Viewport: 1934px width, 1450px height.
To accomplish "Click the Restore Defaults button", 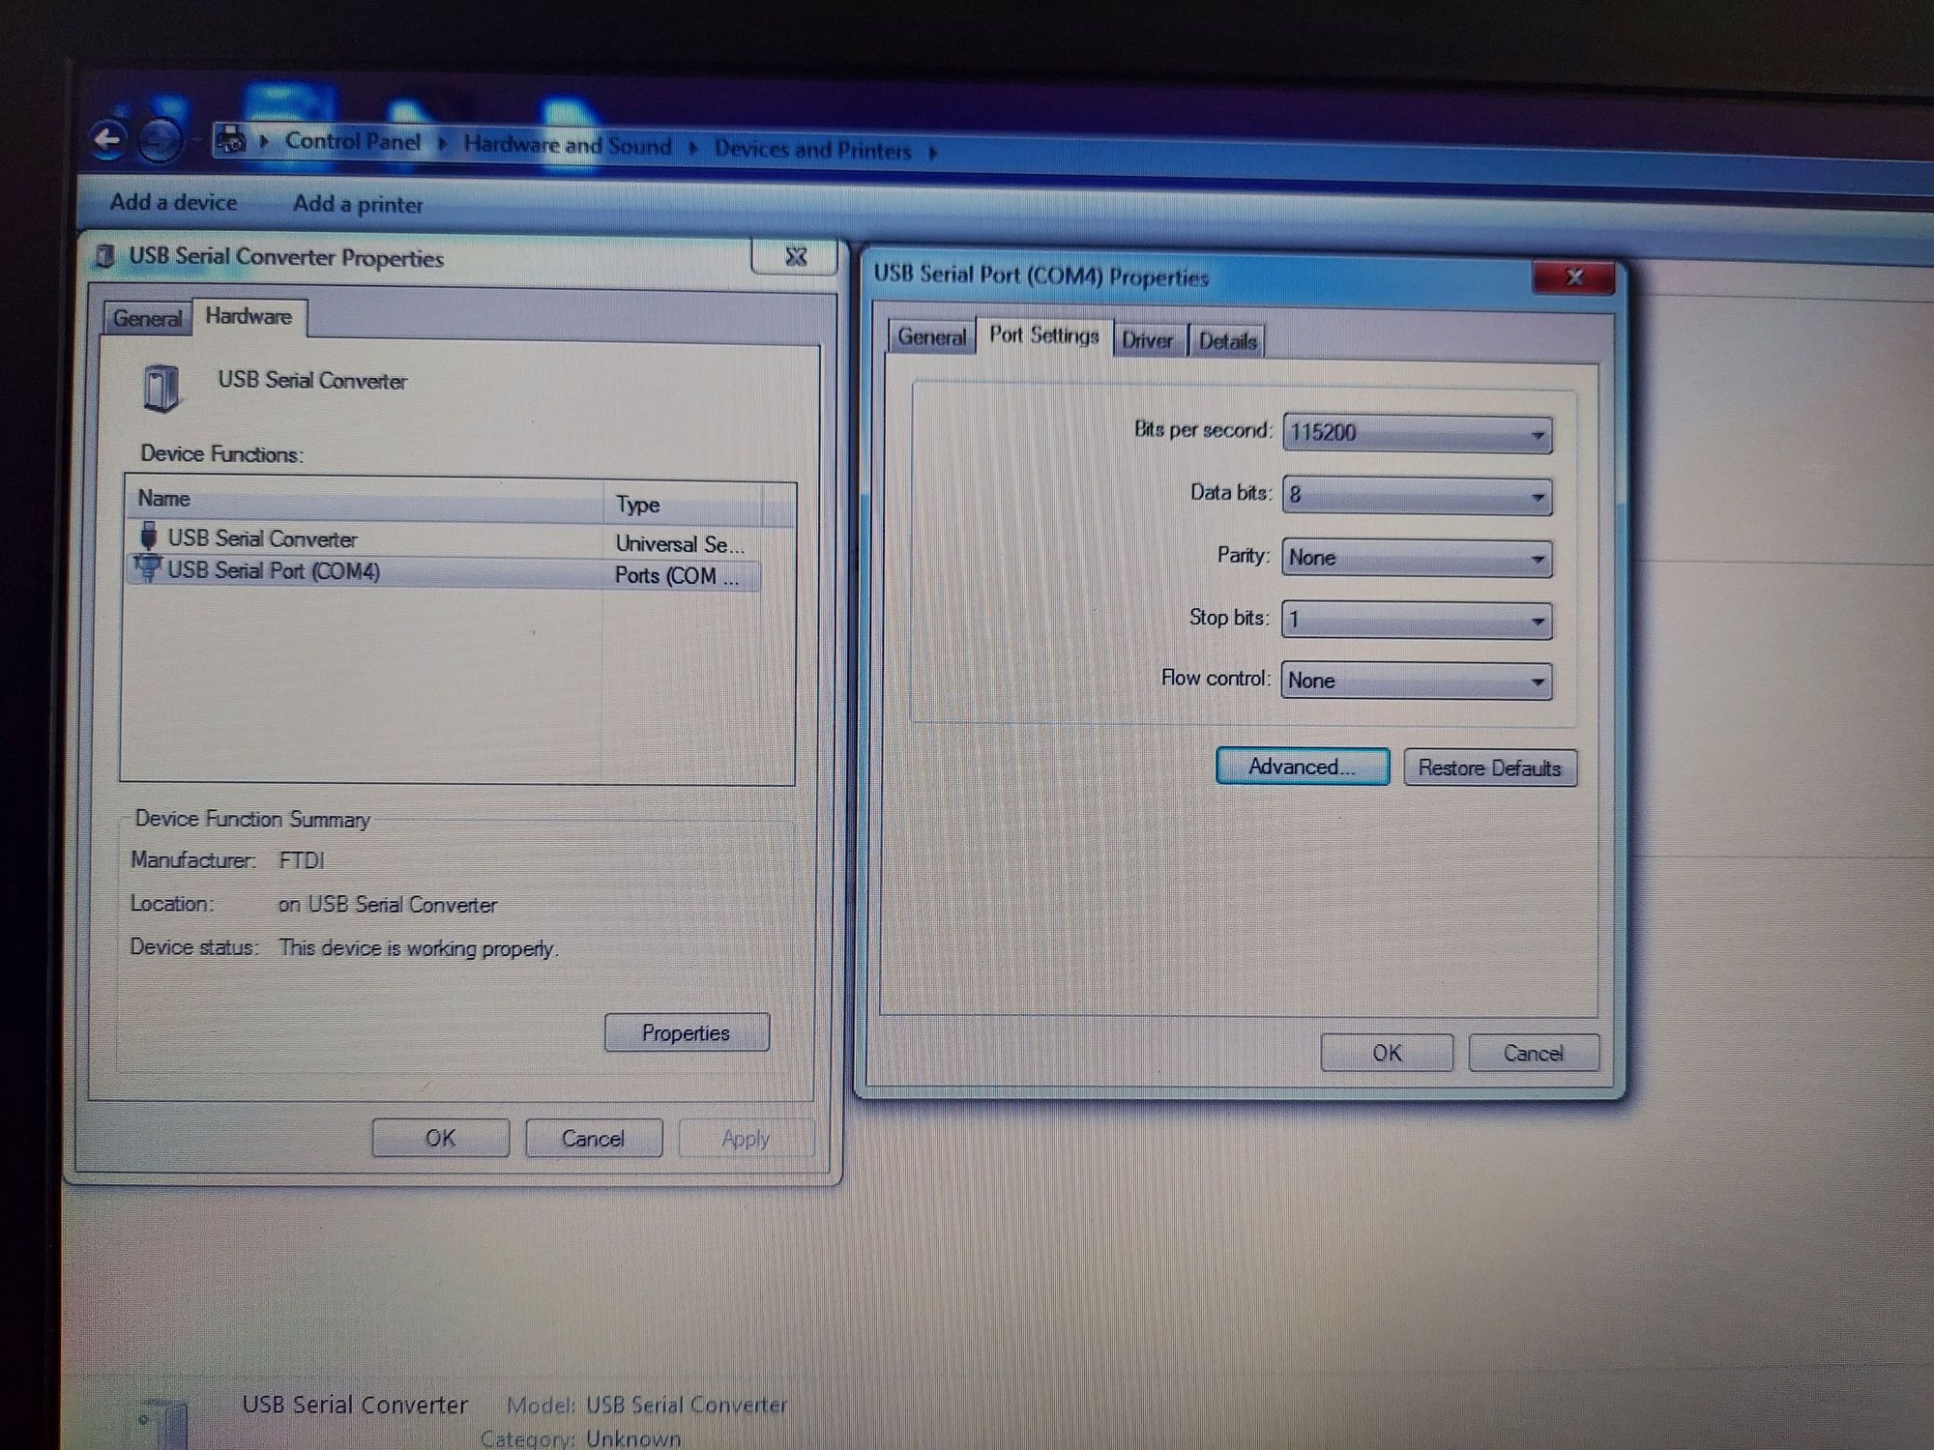I will point(1489,768).
